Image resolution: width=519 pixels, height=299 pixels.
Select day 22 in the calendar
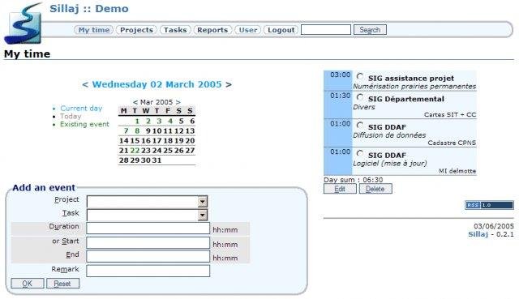(x=135, y=151)
